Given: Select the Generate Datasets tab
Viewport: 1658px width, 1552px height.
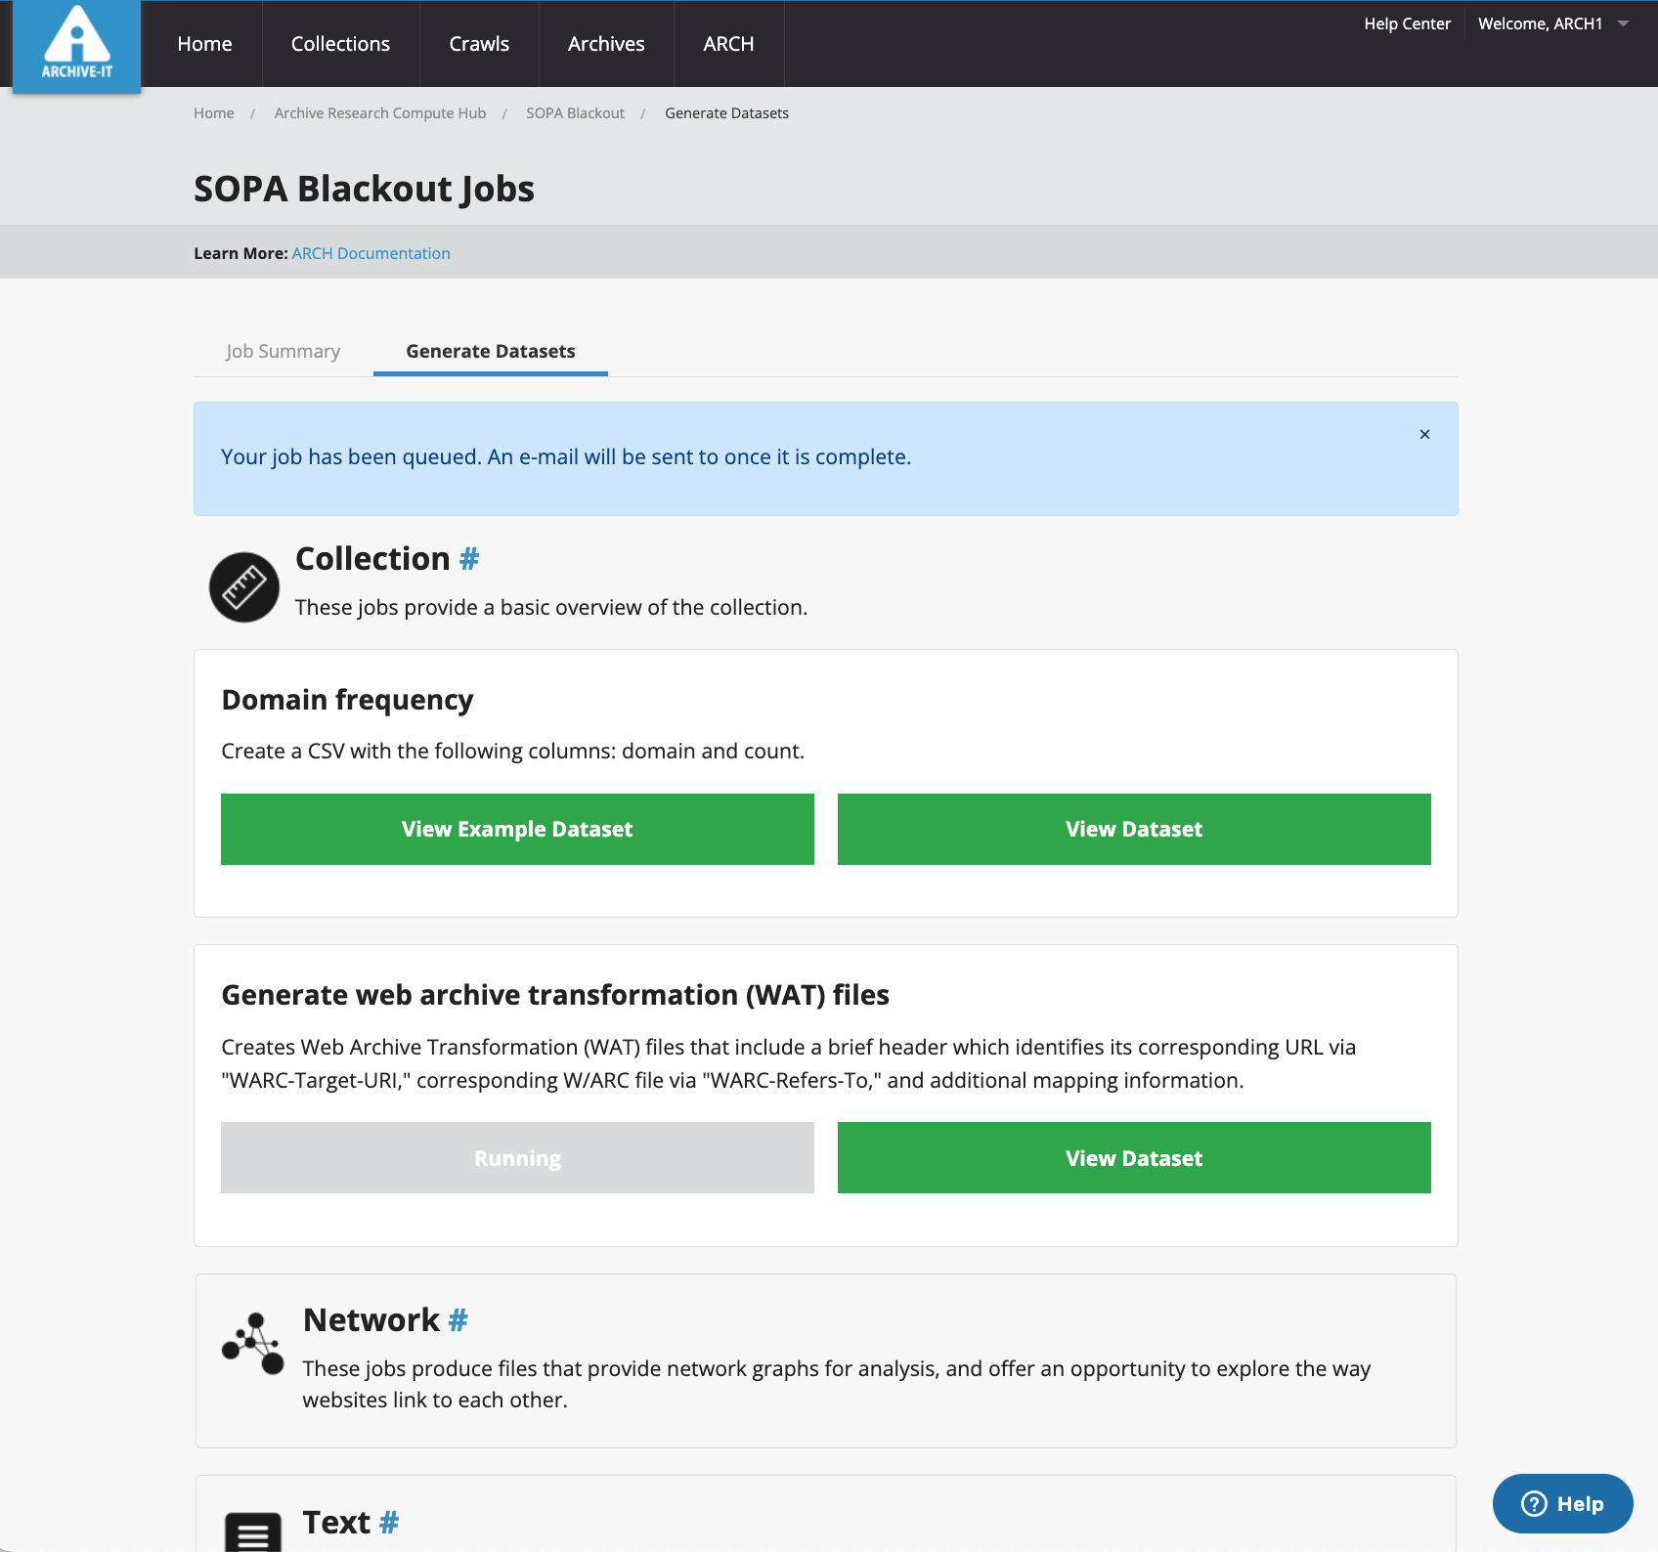Looking at the screenshot, I should click(490, 351).
